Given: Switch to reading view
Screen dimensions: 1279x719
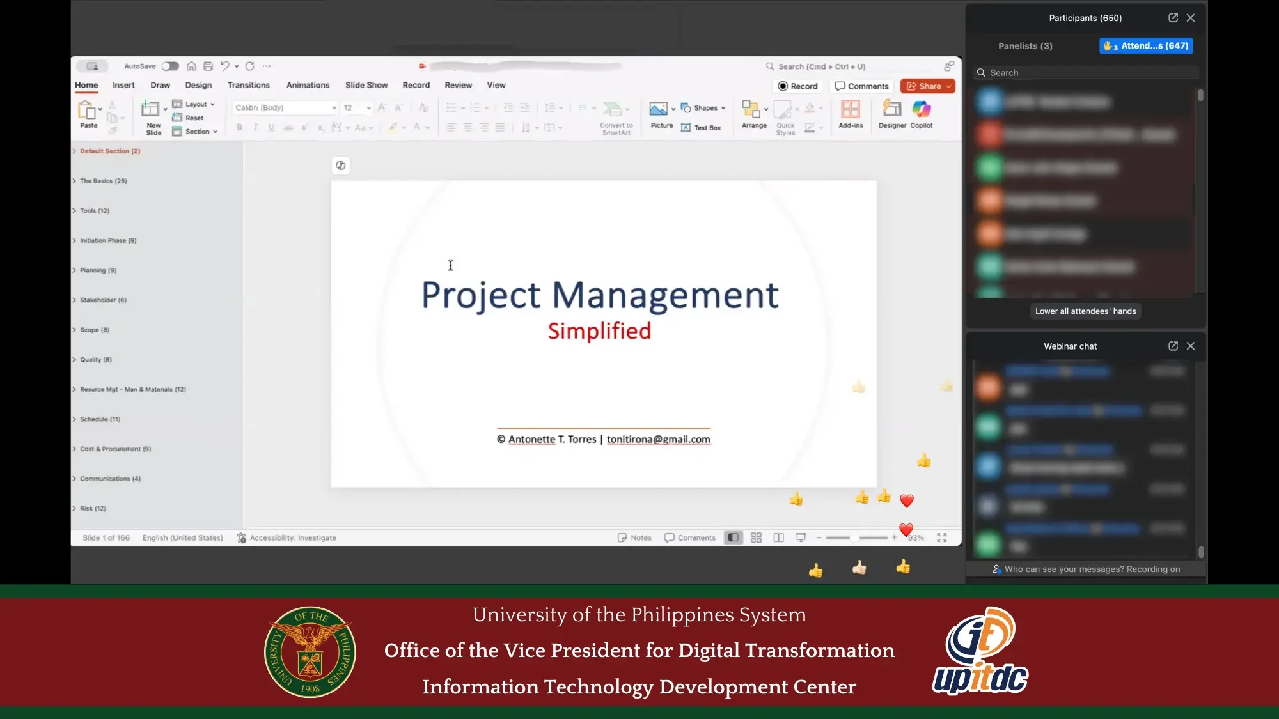Looking at the screenshot, I should [x=778, y=537].
